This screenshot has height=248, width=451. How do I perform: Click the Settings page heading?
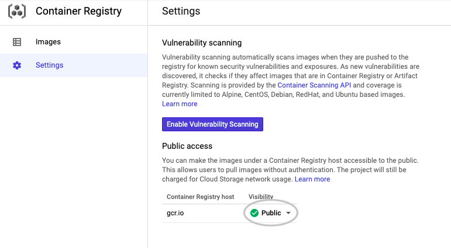[x=181, y=11]
